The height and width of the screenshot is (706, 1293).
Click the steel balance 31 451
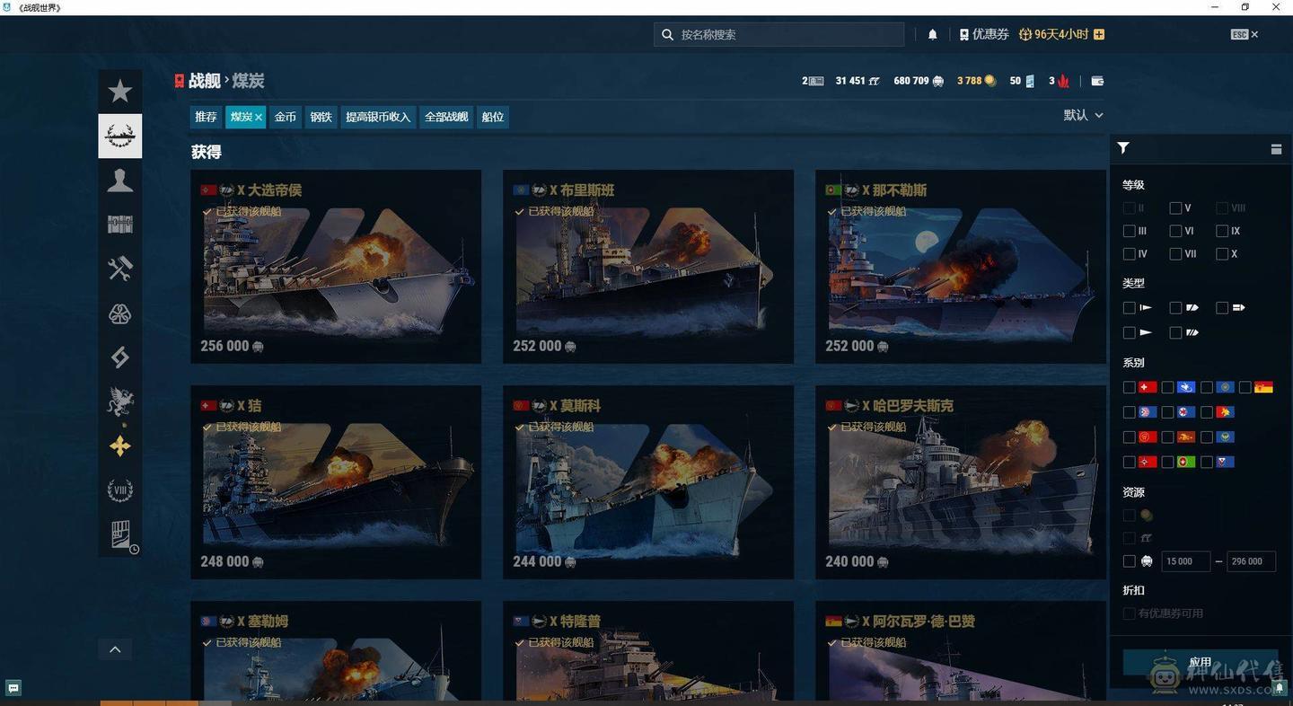click(x=858, y=81)
